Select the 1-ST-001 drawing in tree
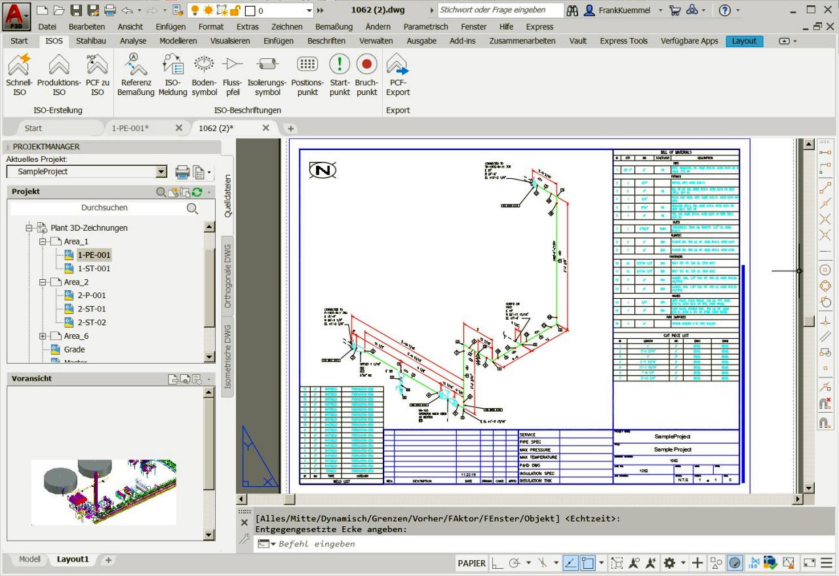 [94, 269]
